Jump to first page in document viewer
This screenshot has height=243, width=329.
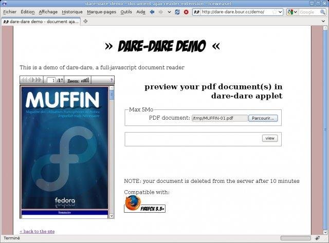(x=24, y=80)
